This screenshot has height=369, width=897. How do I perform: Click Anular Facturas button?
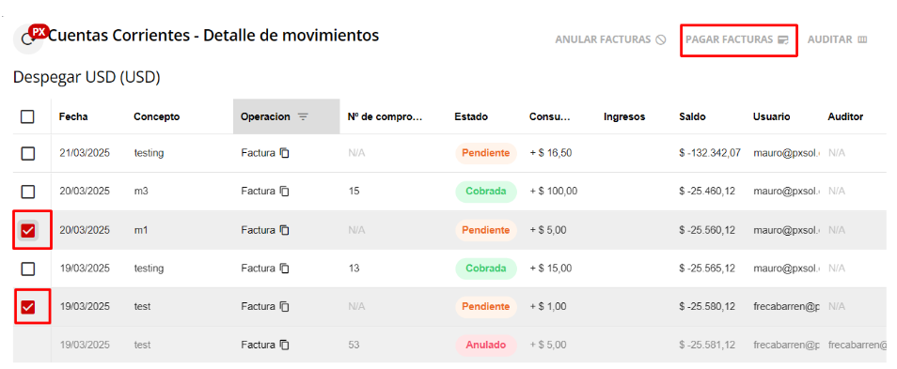tap(610, 40)
